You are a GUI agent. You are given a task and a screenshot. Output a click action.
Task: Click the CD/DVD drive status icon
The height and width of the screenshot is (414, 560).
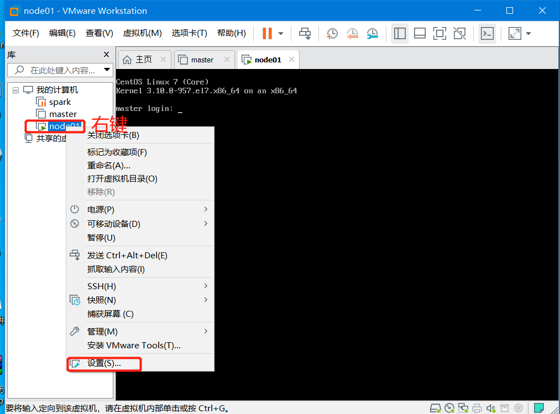coord(449,408)
